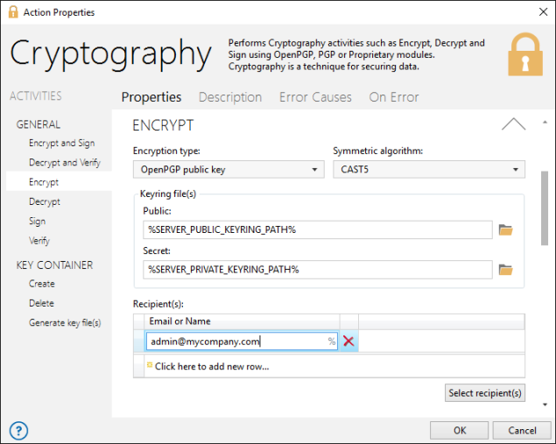Click the golden padlock icon in header
The width and height of the screenshot is (556, 444).
click(525, 54)
